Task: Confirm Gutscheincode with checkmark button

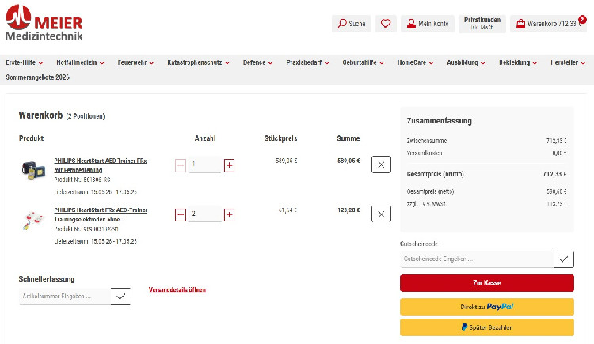Action: click(x=563, y=259)
